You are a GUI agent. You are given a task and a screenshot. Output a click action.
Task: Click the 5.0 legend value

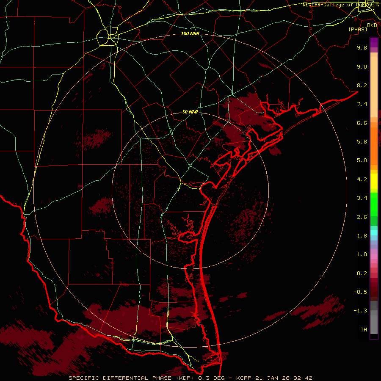coord(362,160)
